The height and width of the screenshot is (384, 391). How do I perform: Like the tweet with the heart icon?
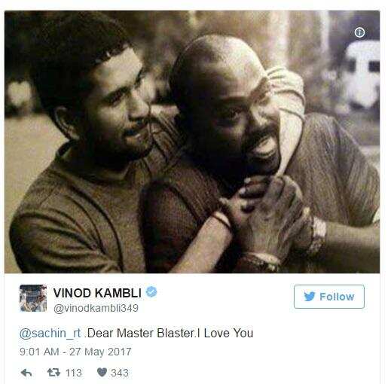pos(102,372)
